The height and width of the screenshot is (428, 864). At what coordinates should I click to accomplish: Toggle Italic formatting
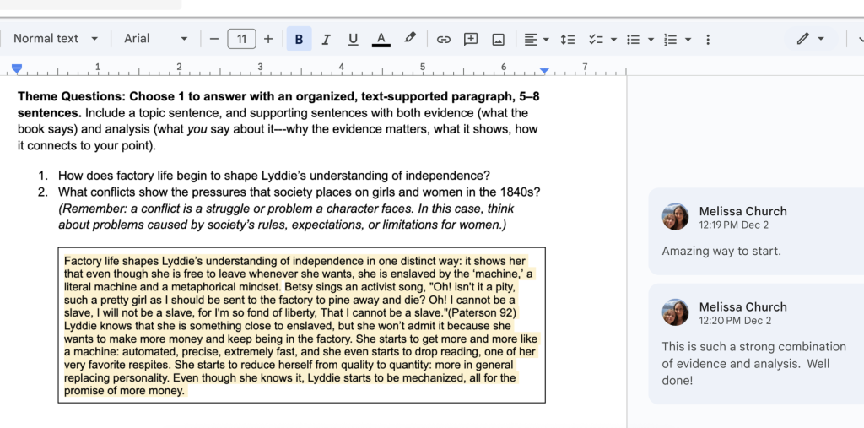[x=326, y=39]
